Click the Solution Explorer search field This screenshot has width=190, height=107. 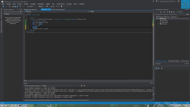(x=171, y=15)
